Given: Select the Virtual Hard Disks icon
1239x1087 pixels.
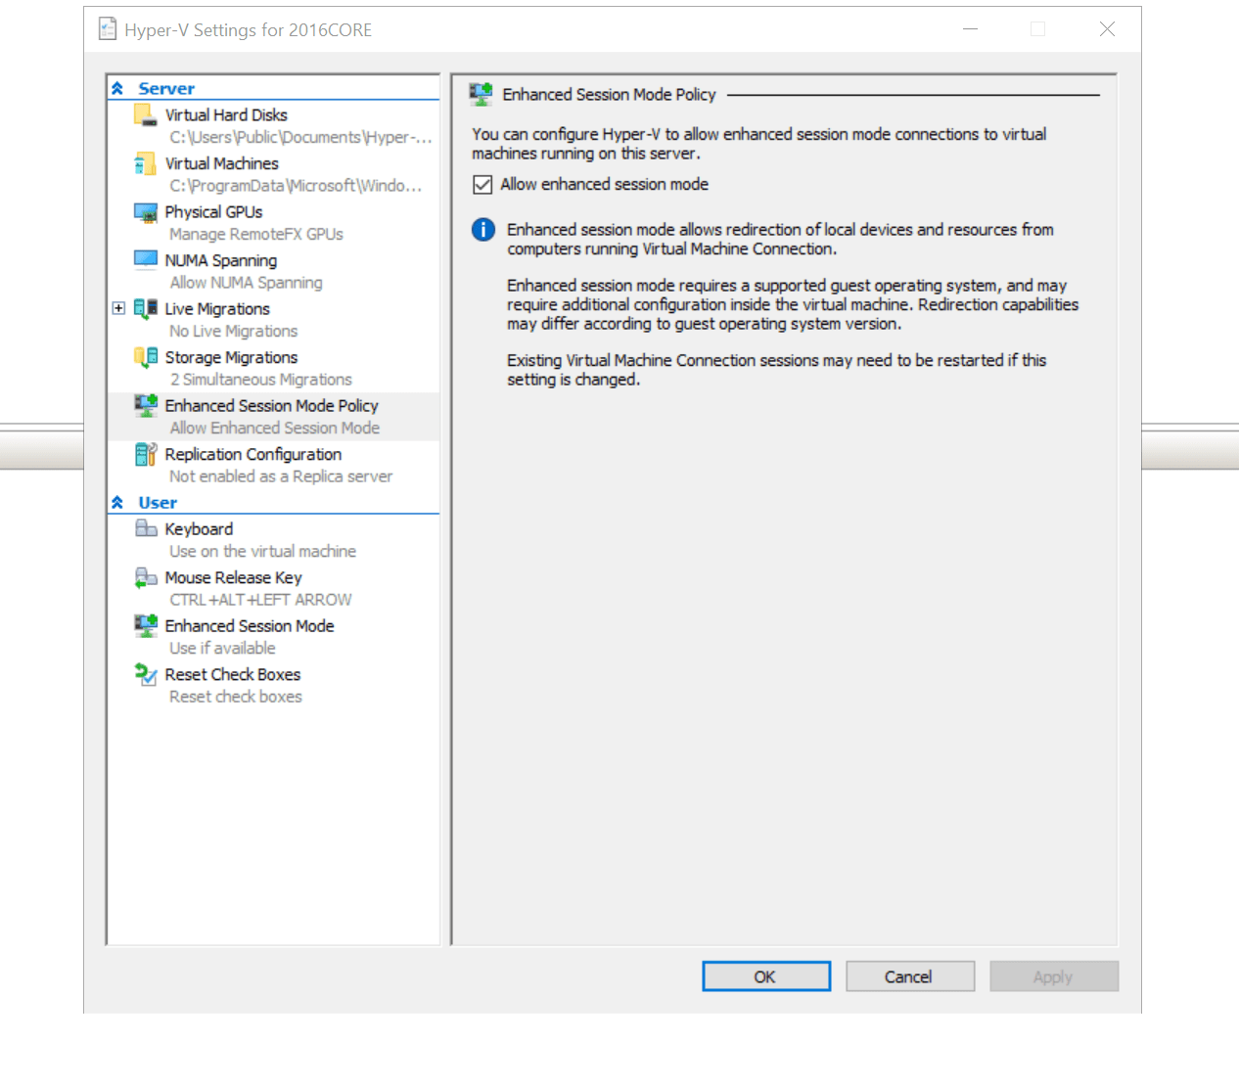Looking at the screenshot, I should pos(144,114).
